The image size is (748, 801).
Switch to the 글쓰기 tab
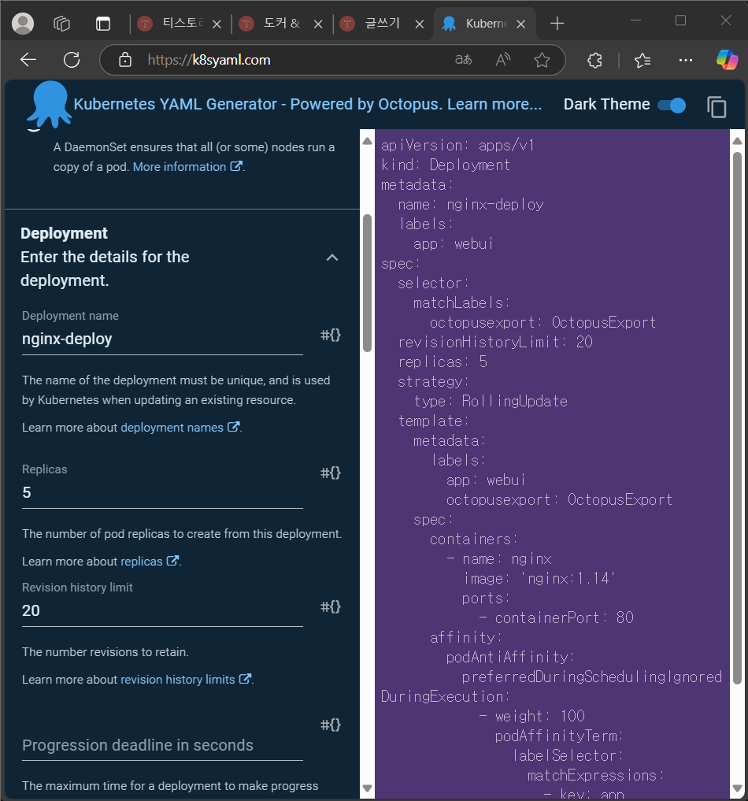tap(383, 24)
